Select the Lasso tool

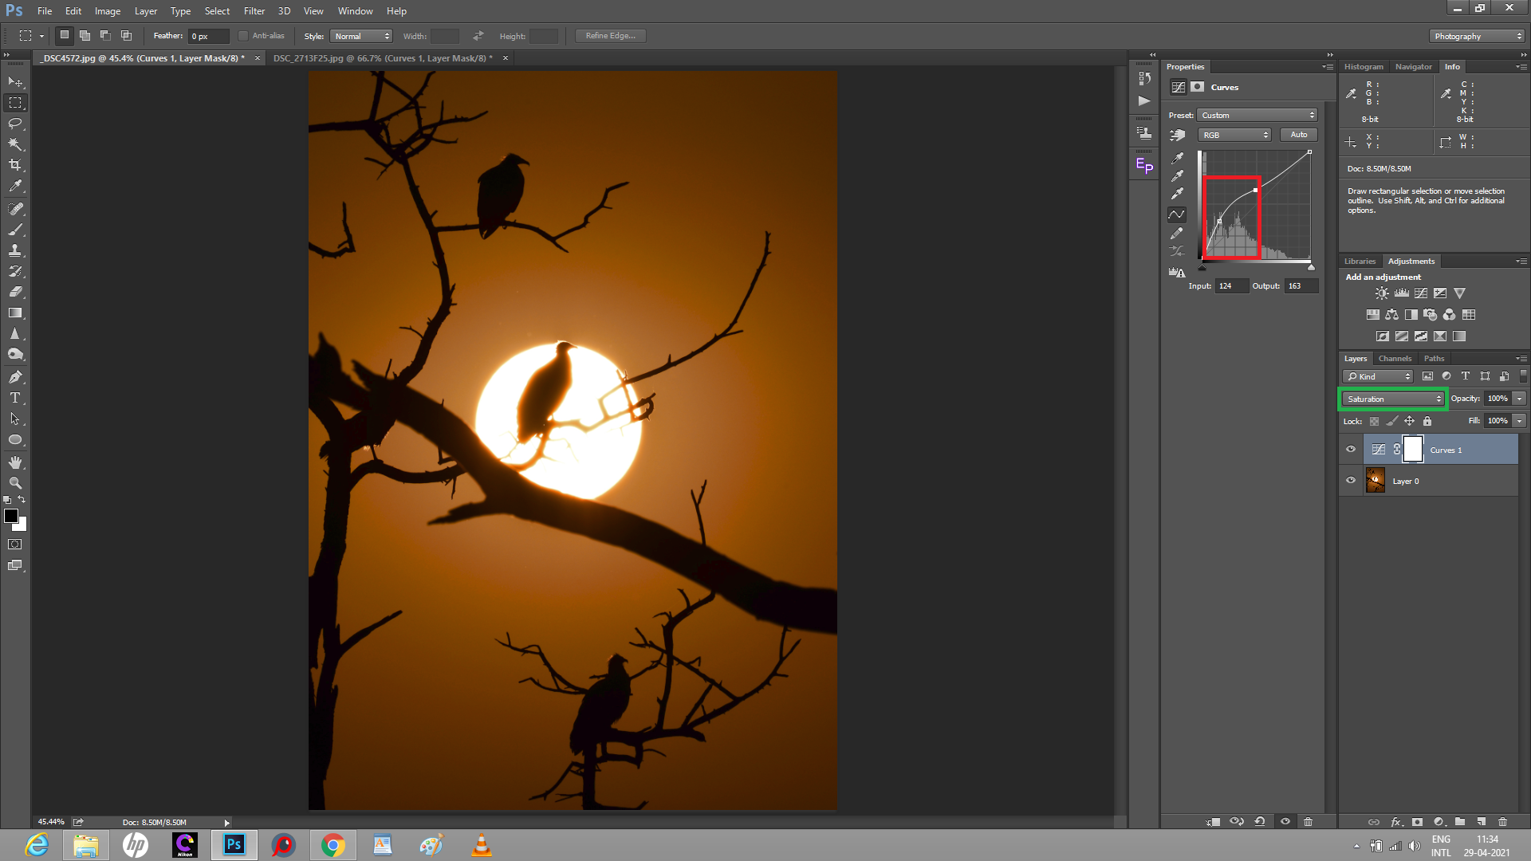point(15,124)
